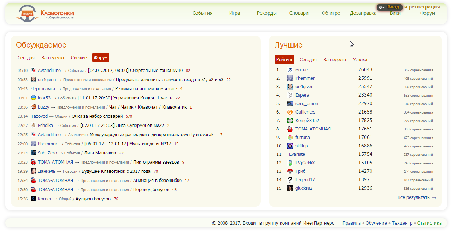Open the Правила footer link

(351, 223)
